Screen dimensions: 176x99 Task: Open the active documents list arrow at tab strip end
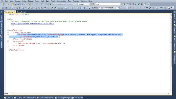coord(171,12)
